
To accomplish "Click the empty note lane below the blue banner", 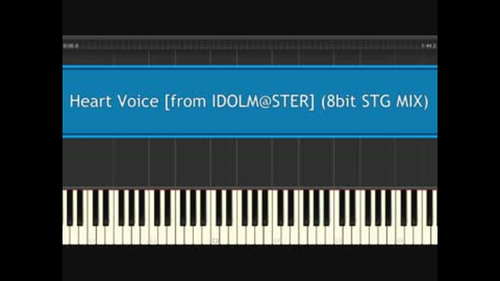I will (250, 162).
